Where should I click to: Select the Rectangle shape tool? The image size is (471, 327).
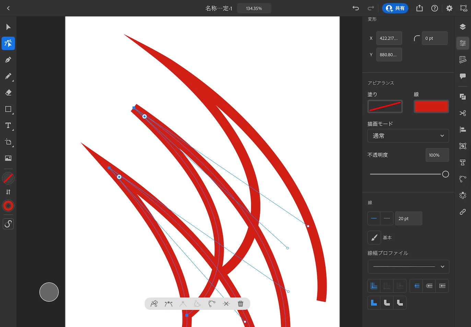8,109
